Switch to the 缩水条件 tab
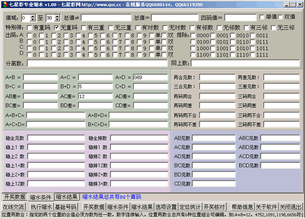305x219 pixels. [40, 197]
